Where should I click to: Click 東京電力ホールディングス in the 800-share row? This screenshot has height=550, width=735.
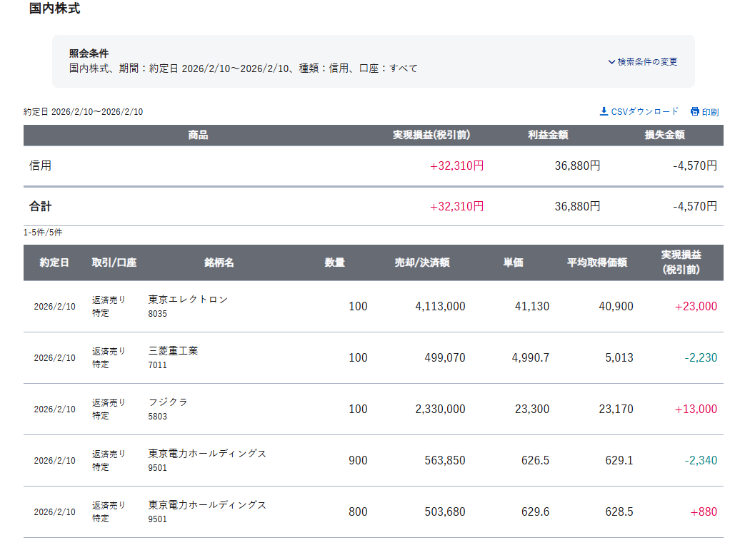tap(207, 505)
